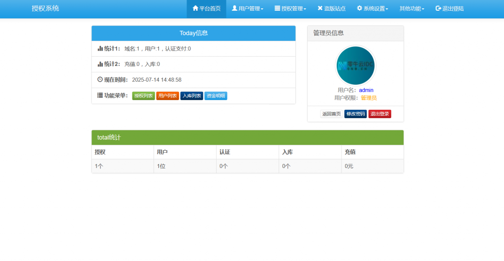The width and height of the screenshot is (504, 261).
Task: Expand the 用户管理 dropdown menu
Action: coord(248,9)
